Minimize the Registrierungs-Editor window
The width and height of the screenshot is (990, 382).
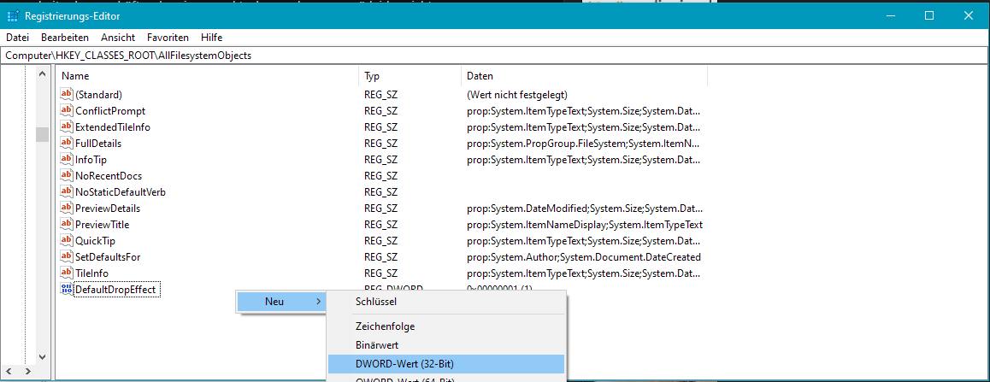pyautogui.click(x=890, y=15)
